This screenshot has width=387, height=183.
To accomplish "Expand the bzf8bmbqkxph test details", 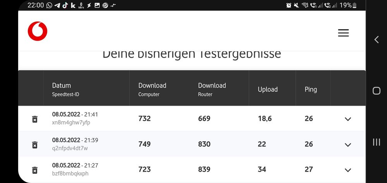I will 347,170.
